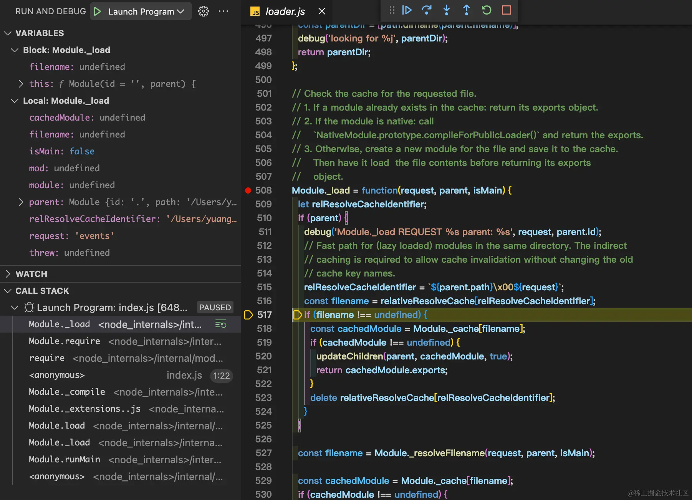This screenshot has width=692, height=500.
Task: Select the threw: undefined variable
Action: 121,253
